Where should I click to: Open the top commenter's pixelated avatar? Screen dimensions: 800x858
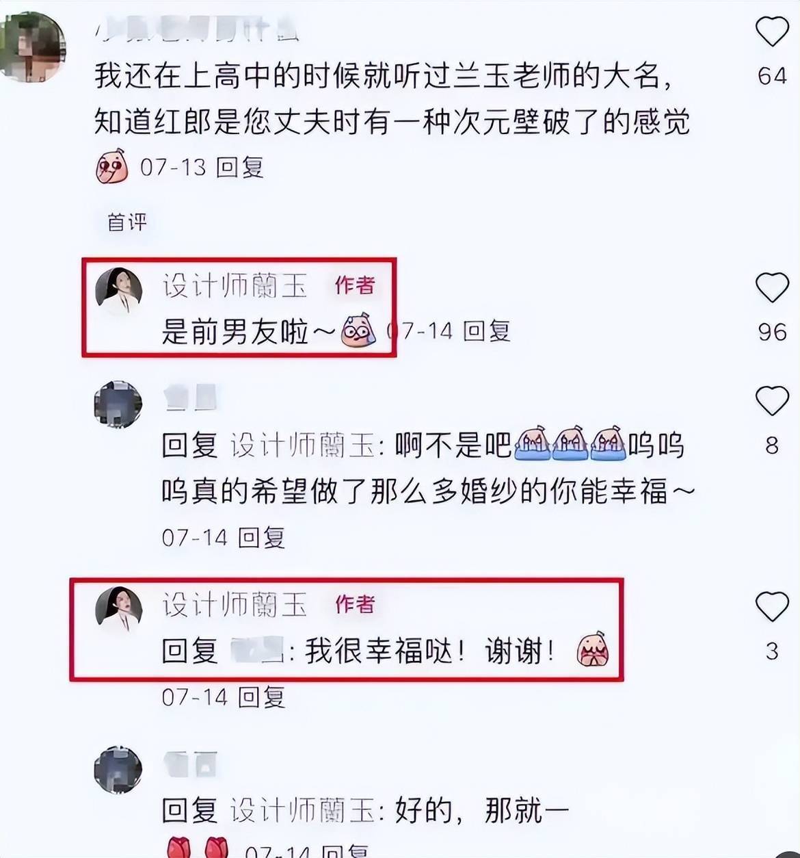tap(33, 48)
